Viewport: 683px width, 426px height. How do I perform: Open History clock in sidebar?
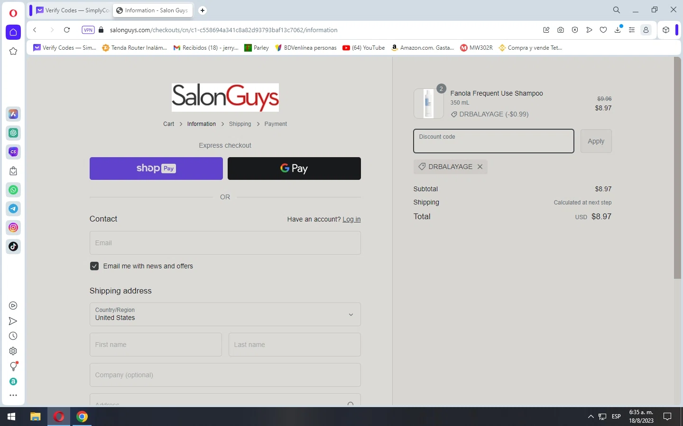[x=13, y=336]
